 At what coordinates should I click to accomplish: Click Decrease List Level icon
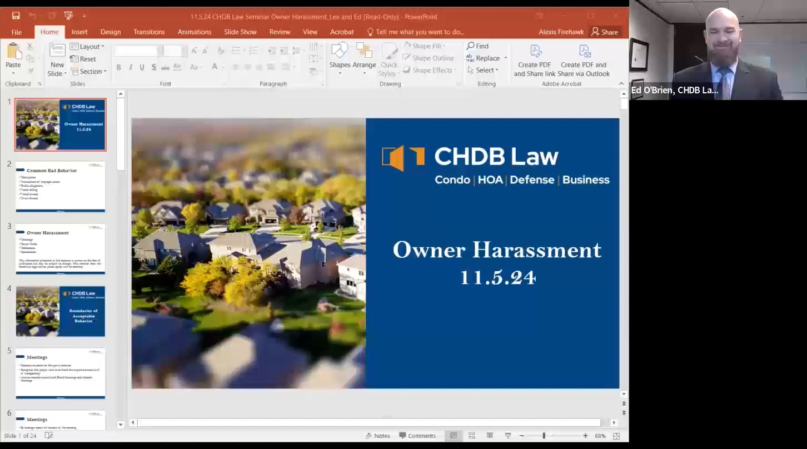[272, 51]
